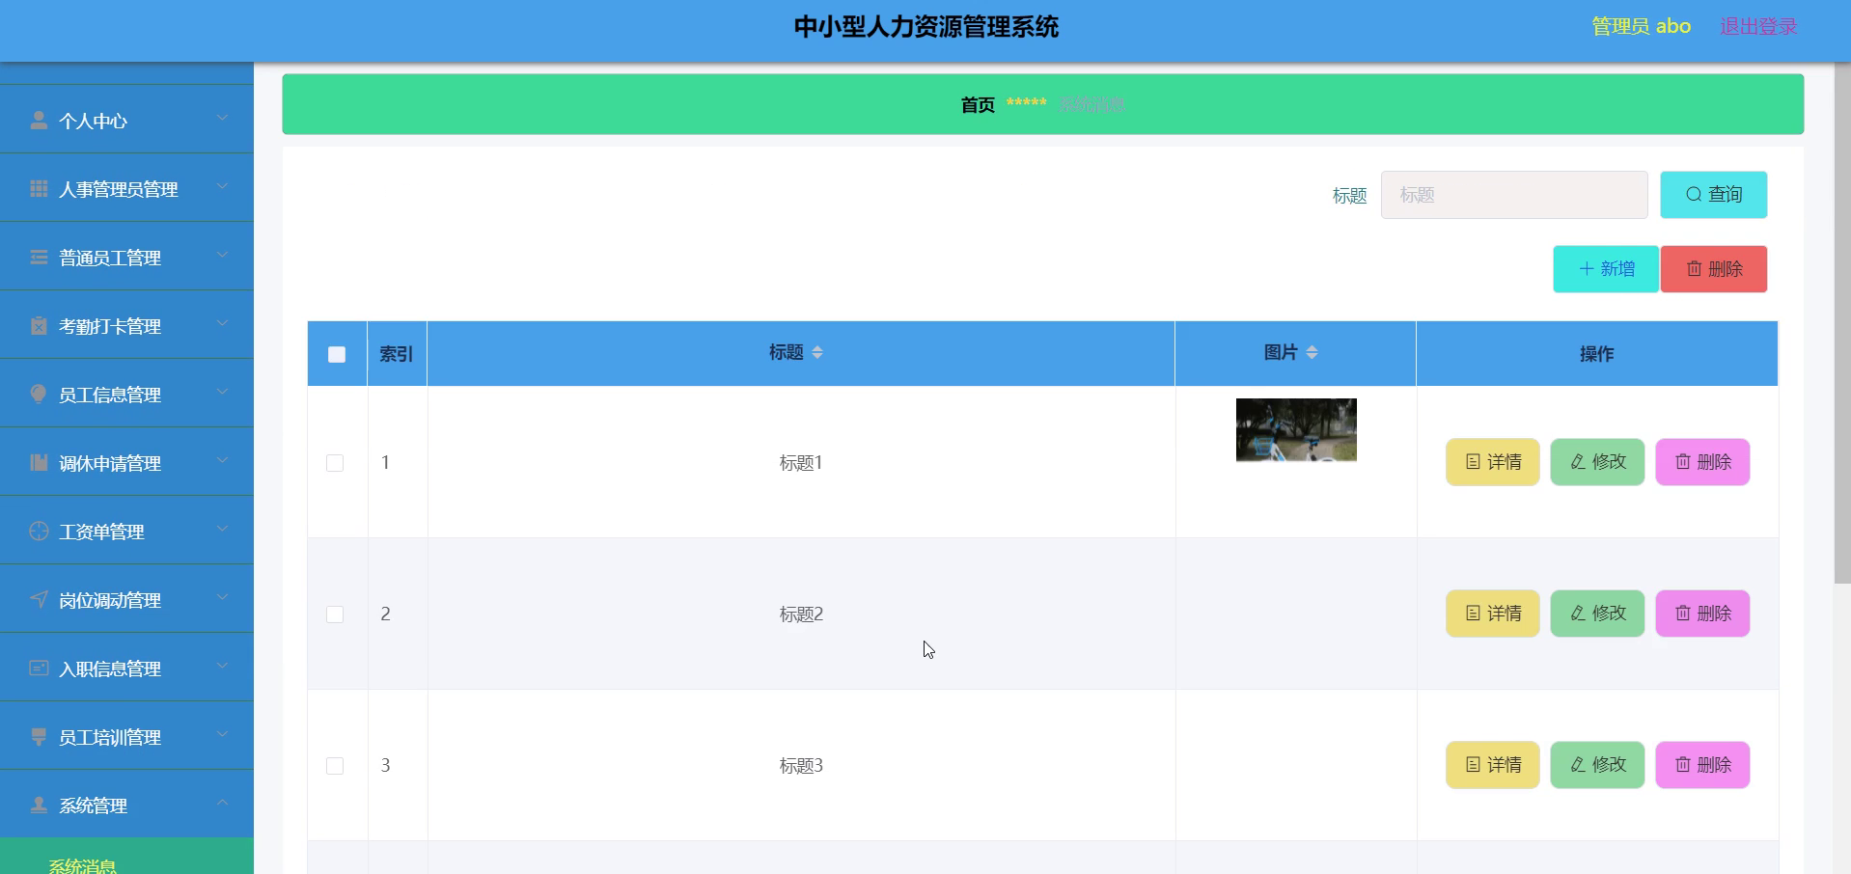Click document icon in 标题2 详情 button
This screenshot has width=1851, height=874.
pyautogui.click(x=1473, y=614)
